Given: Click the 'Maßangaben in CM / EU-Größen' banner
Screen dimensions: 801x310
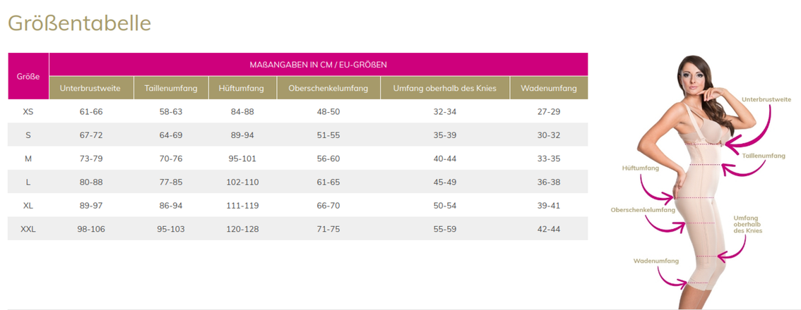Looking at the screenshot, I should tap(318, 64).
